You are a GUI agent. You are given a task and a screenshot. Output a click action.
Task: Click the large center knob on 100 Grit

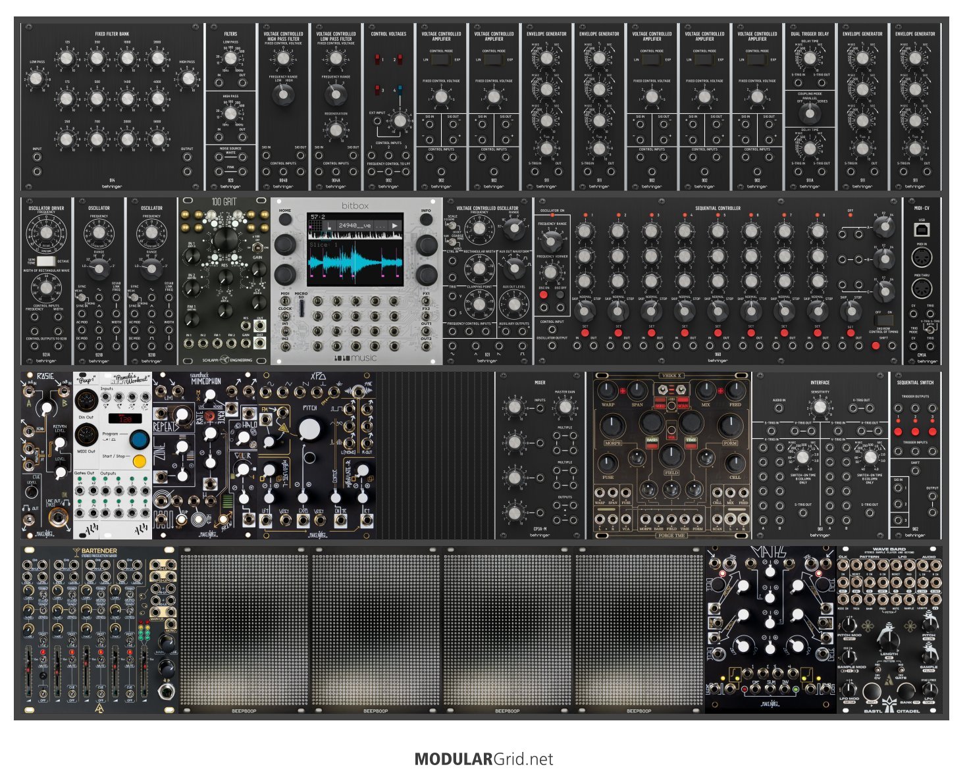tap(224, 239)
